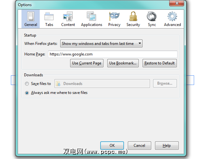Click the Home Page URL field
This screenshot has height=159, width=205.
point(113,54)
